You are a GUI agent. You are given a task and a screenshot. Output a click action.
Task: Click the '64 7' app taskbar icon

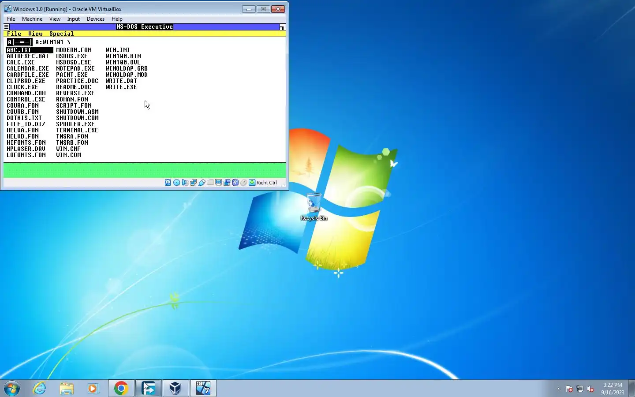(x=203, y=388)
